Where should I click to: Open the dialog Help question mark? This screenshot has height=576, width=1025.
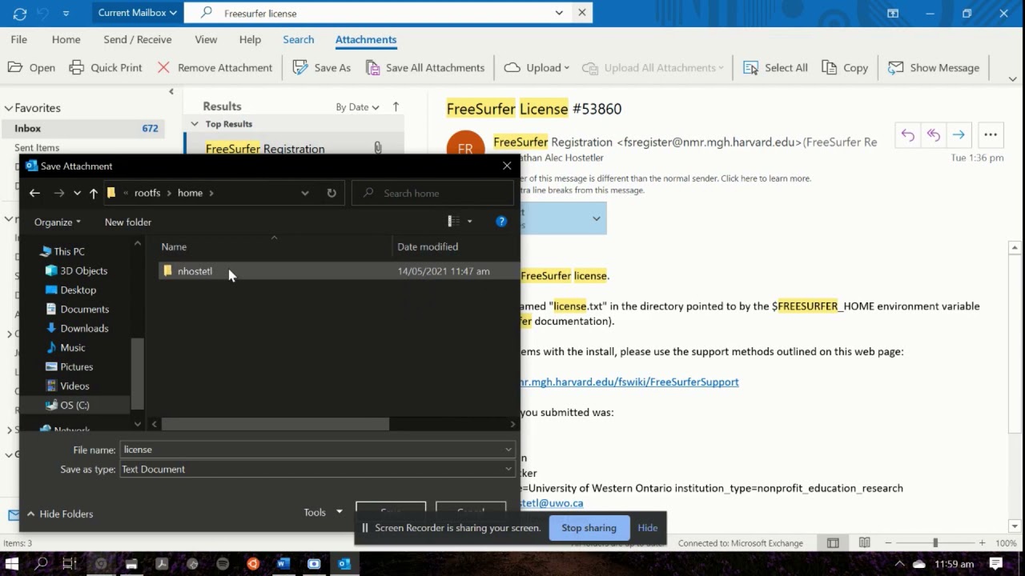(x=501, y=222)
